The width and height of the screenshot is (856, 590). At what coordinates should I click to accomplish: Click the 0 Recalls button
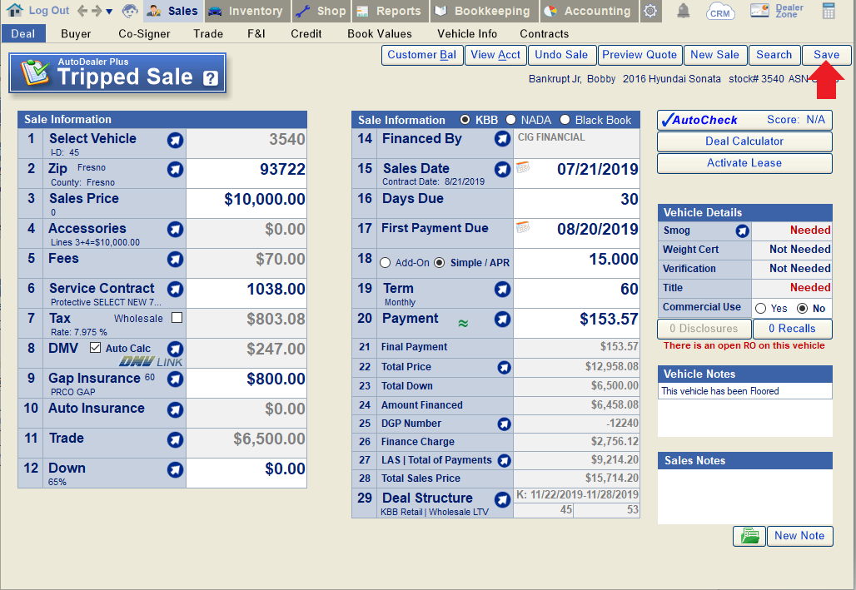[x=792, y=329]
